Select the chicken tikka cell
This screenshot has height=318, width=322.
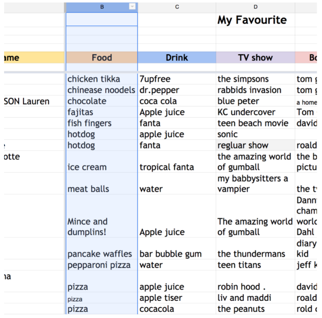pos(102,79)
